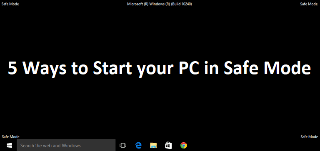Click the top-right 'Safe Mode' watermark
320x151 pixels.
pos(309,4)
